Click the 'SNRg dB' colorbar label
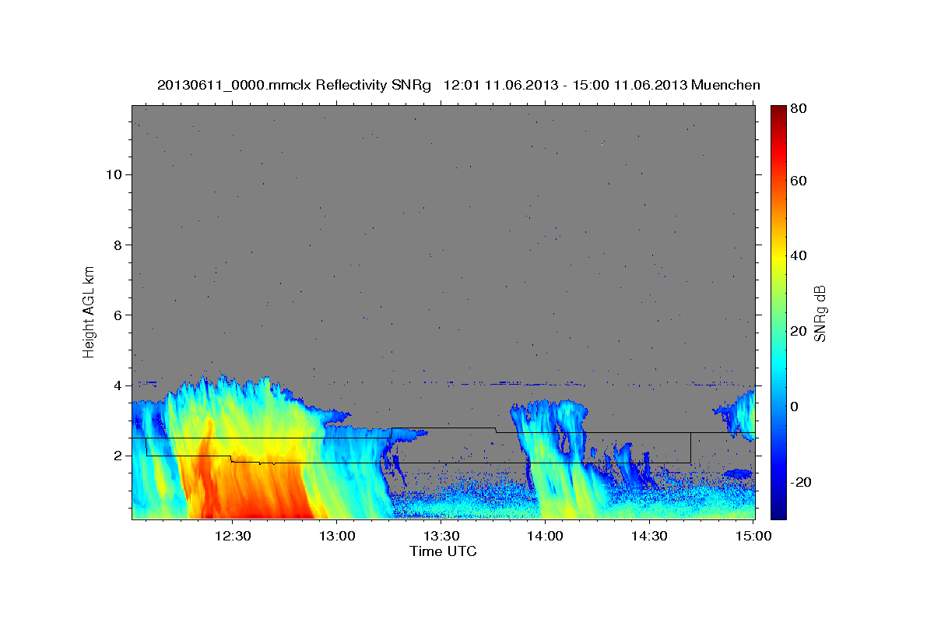 click(819, 313)
